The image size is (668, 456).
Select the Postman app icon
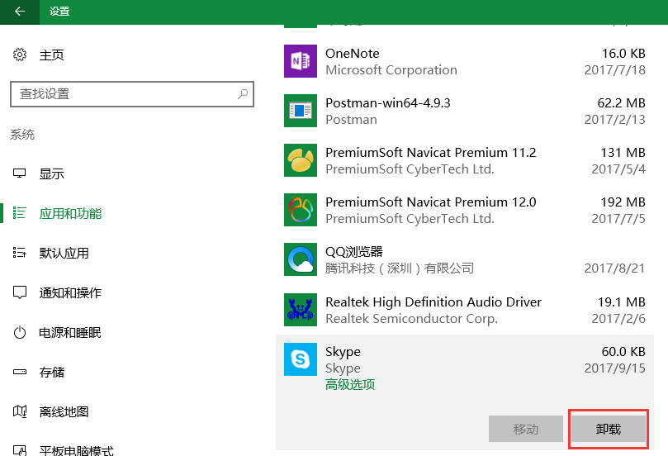click(x=301, y=111)
